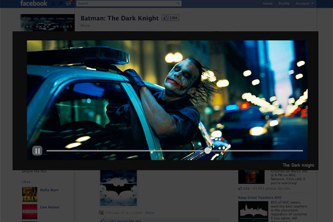Open the Live Nation link

(x=50, y=208)
